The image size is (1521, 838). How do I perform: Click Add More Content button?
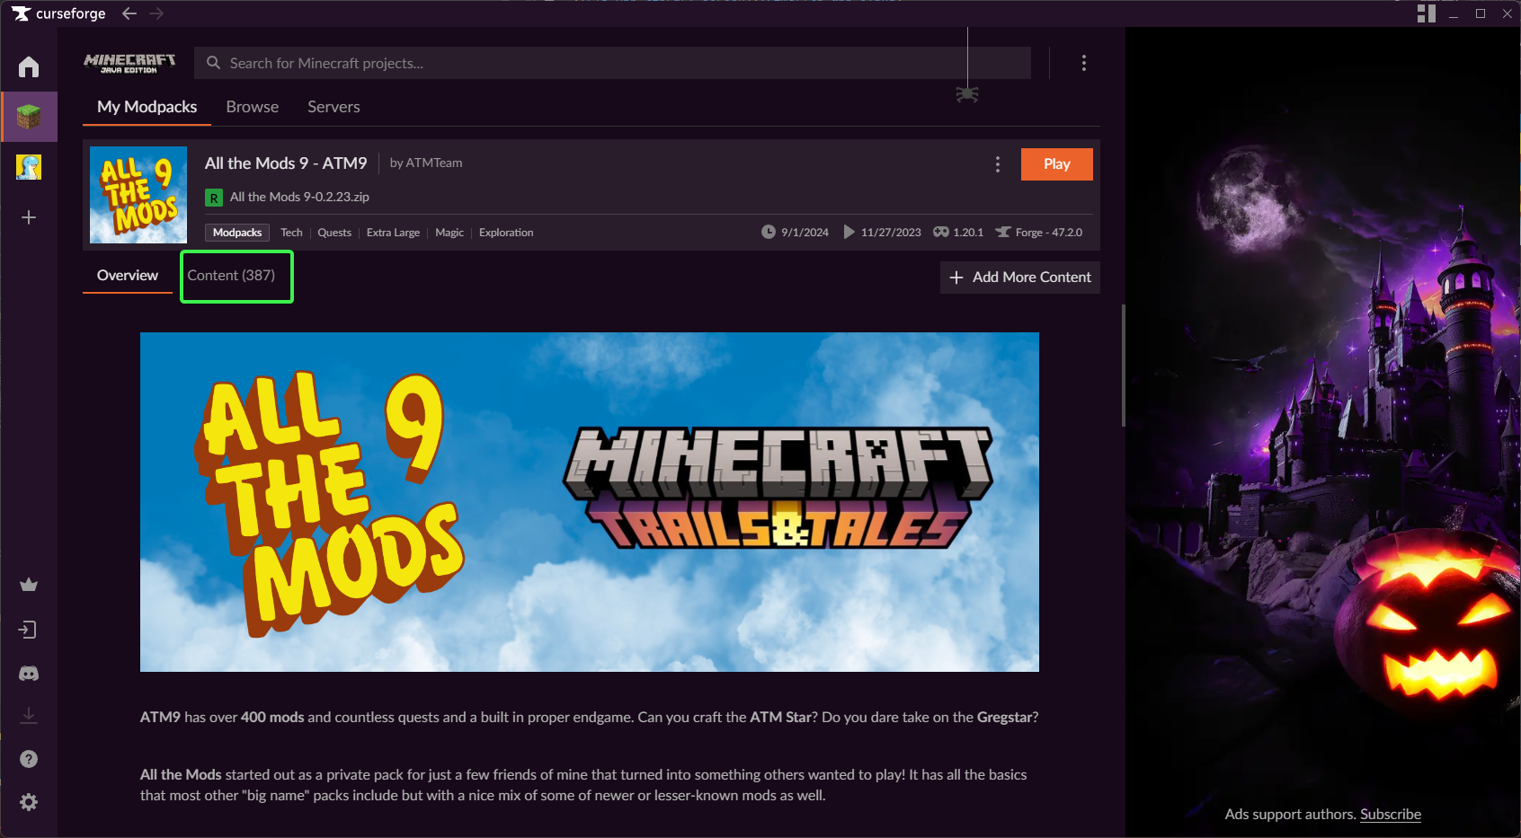(1020, 278)
